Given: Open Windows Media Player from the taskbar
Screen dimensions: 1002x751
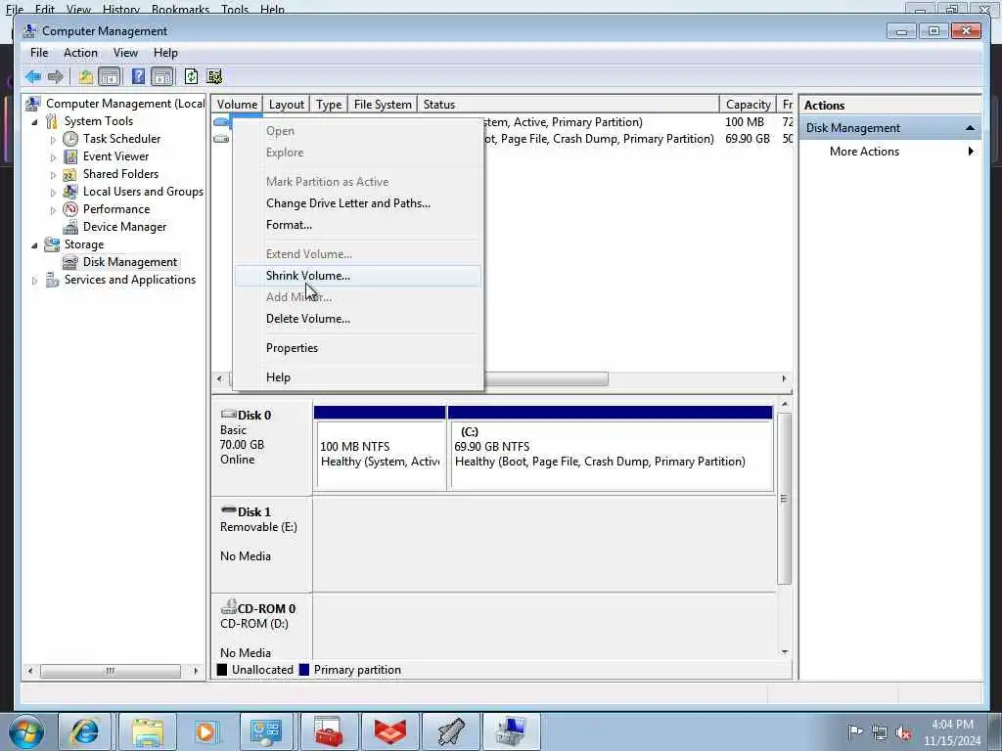Looking at the screenshot, I should tap(205, 731).
